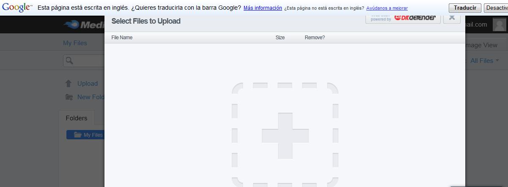Switch to the Folders tab
The width and height of the screenshot is (508, 187).
click(x=77, y=118)
